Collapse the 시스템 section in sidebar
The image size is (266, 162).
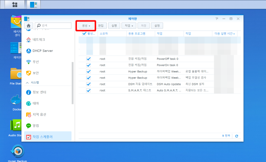27,83
